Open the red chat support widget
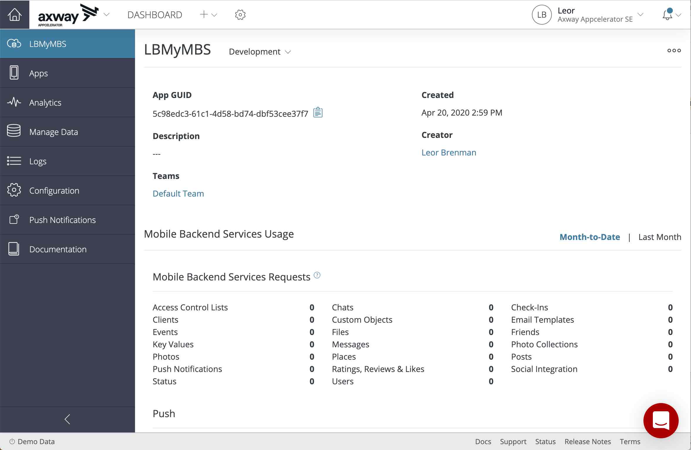The height and width of the screenshot is (450, 691). [661, 420]
